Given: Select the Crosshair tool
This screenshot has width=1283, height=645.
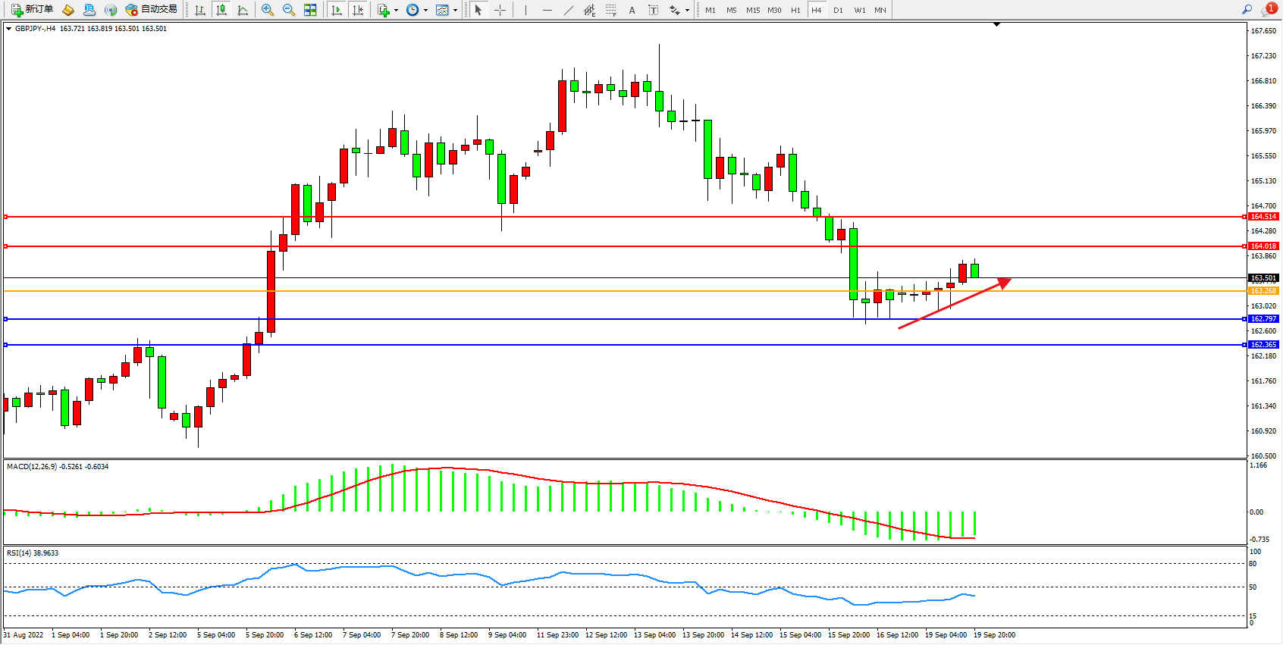Looking at the screenshot, I should pos(500,10).
